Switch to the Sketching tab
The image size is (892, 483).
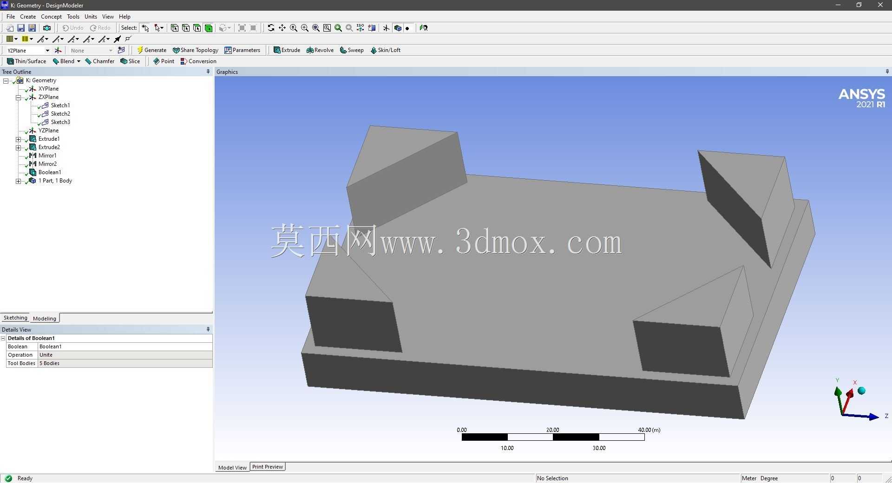tap(15, 318)
